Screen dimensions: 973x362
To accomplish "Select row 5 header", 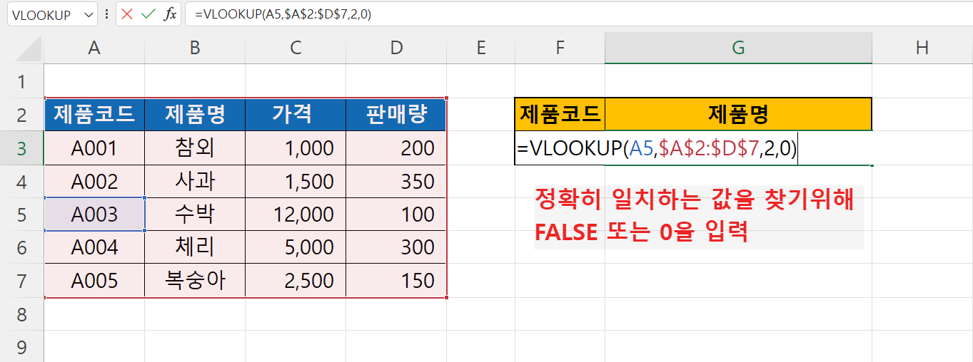I will [x=22, y=214].
